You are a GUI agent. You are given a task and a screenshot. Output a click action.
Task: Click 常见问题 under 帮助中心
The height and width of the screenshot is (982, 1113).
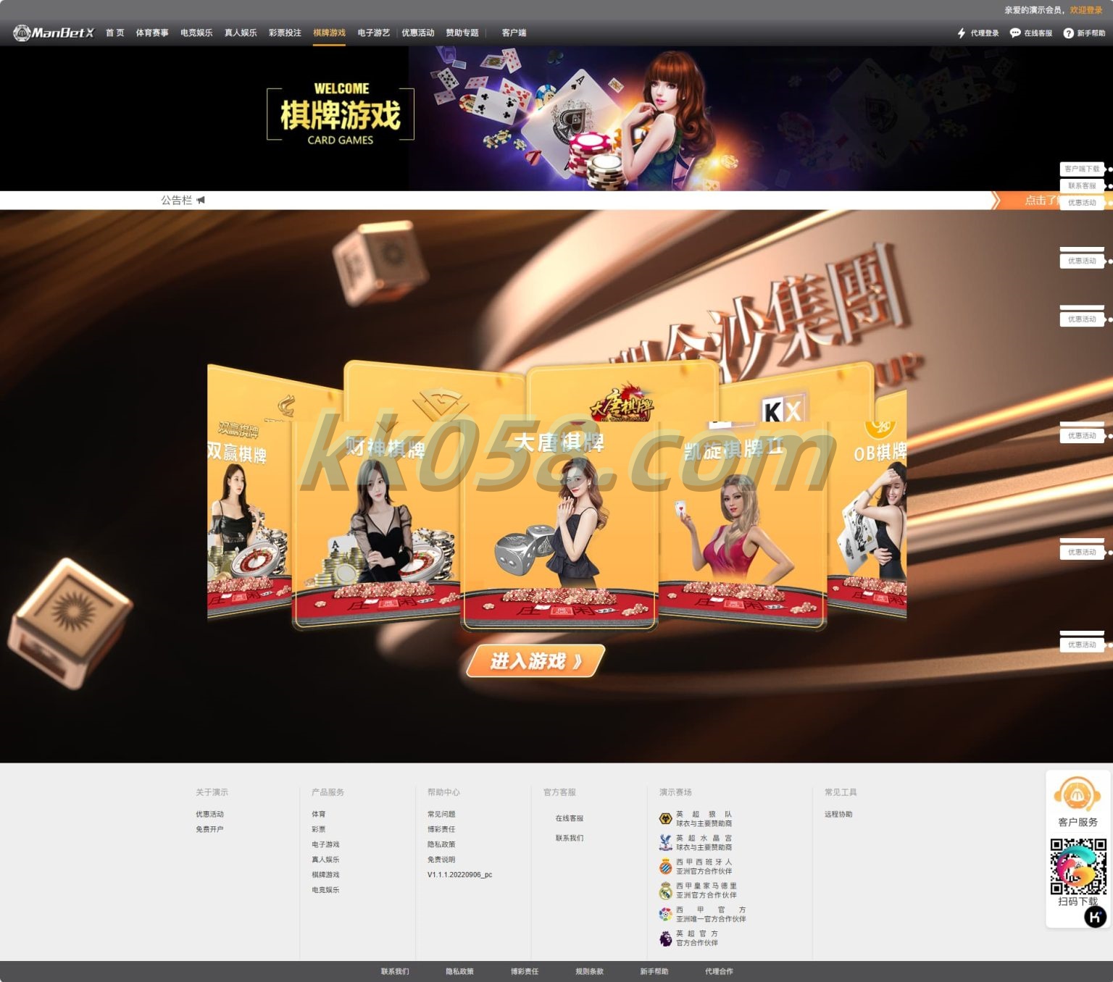pos(441,815)
